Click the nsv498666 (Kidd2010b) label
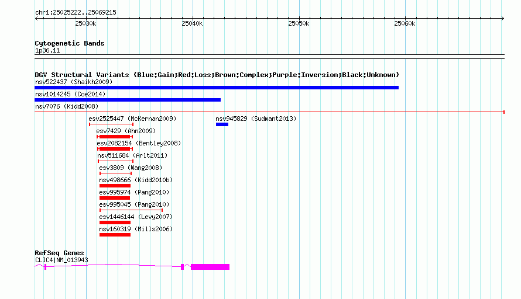 136,180
